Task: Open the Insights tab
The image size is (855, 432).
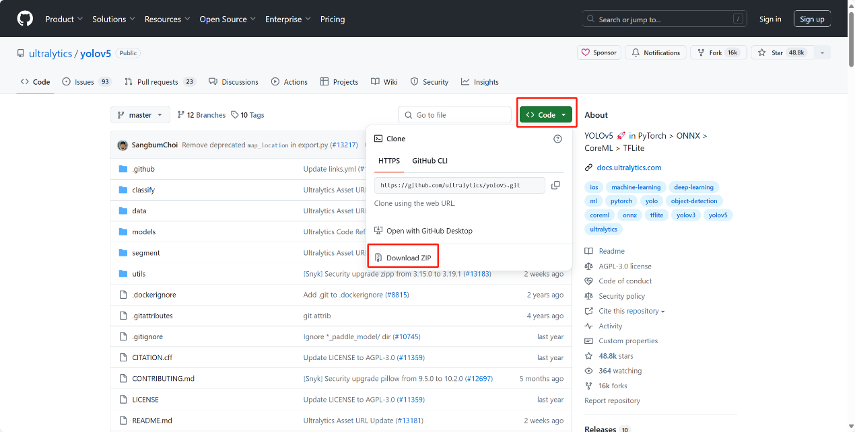Action: click(480, 82)
